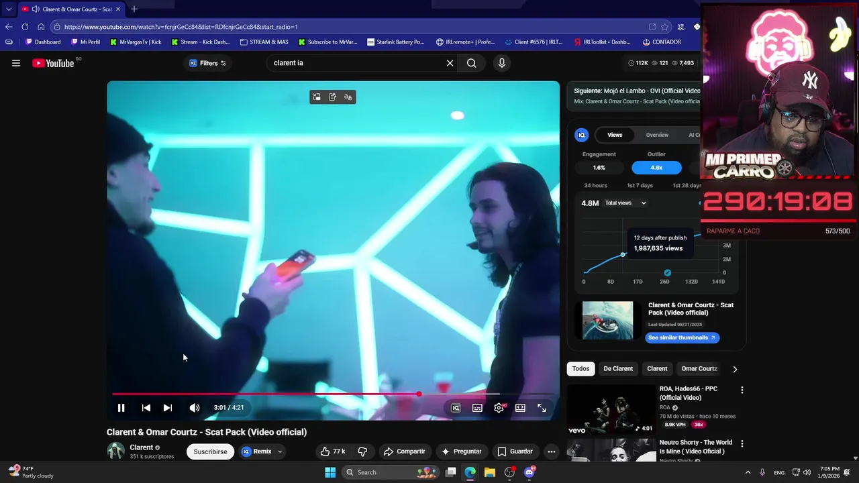Click vidIQ logo in side panel
This screenshot has height=483, width=859.
(x=582, y=135)
